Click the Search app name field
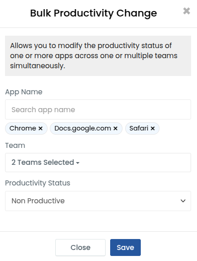Viewport: 197px width, 261px height. coord(98,109)
